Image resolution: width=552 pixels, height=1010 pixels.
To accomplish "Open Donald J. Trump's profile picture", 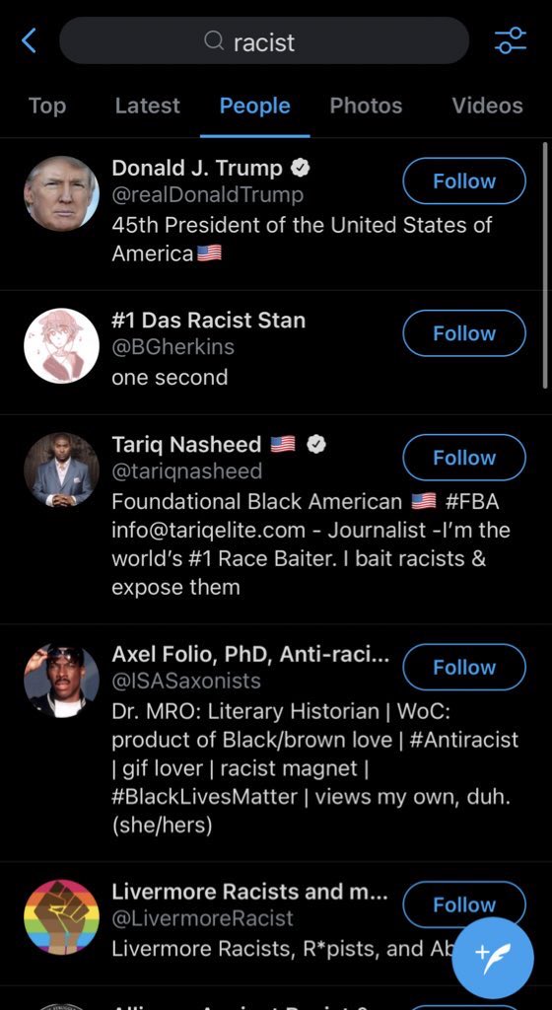I will [x=62, y=193].
